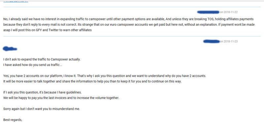
Task: Click the line starting 'No, I already said'
Action: click(x=128, y=19)
